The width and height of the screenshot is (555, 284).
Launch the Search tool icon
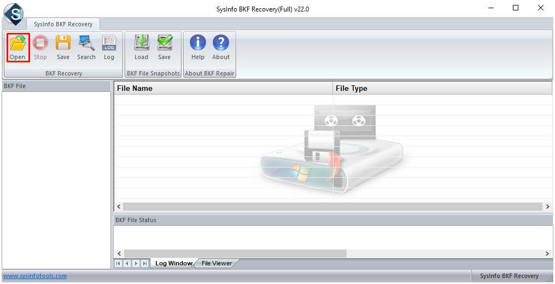point(86,48)
